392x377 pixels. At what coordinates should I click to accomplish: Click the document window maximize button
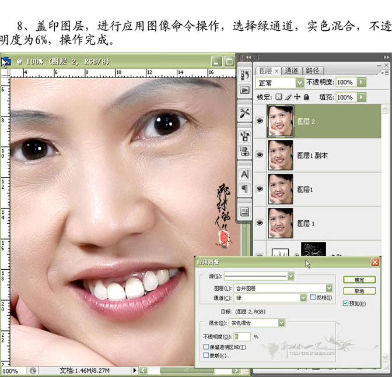(229, 61)
